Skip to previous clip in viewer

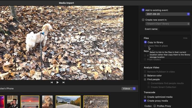52,82
